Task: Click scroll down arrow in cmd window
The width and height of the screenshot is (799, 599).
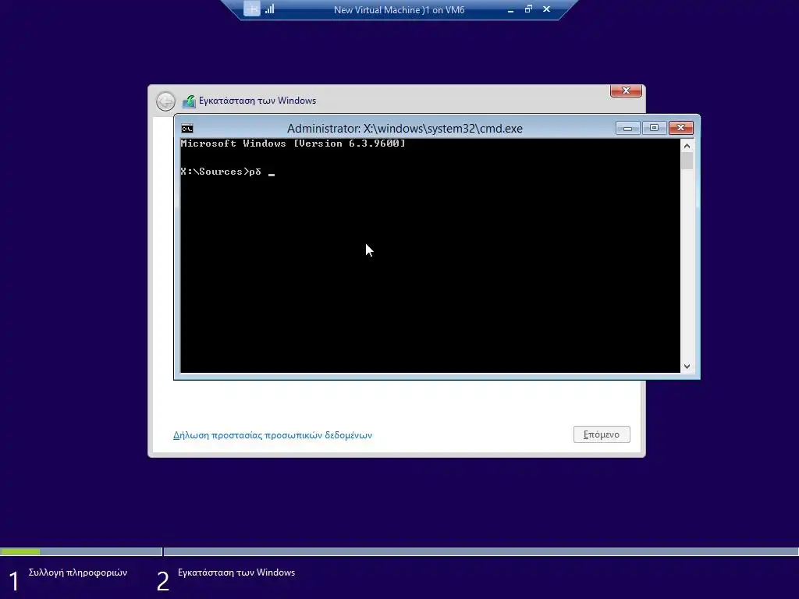Action: coord(687,367)
